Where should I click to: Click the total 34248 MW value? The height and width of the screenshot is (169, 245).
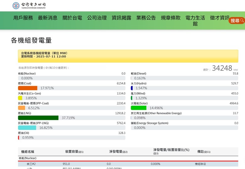click(x=222, y=68)
